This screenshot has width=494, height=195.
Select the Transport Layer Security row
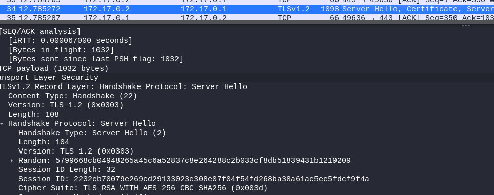pos(247,78)
